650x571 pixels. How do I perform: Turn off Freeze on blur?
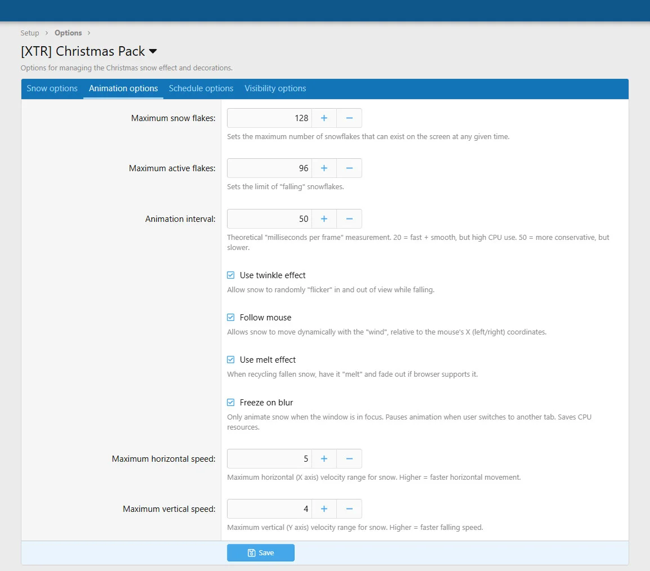[231, 403]
